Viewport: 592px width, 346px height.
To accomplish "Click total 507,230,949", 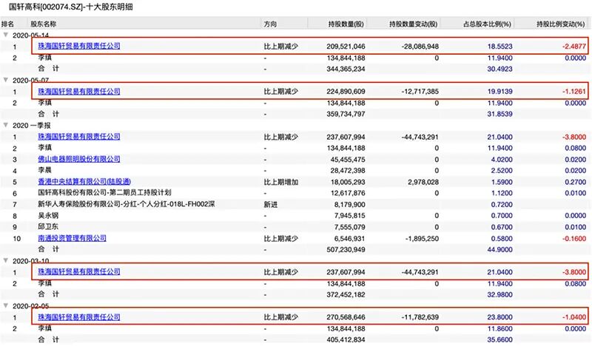I will point(346,249).
